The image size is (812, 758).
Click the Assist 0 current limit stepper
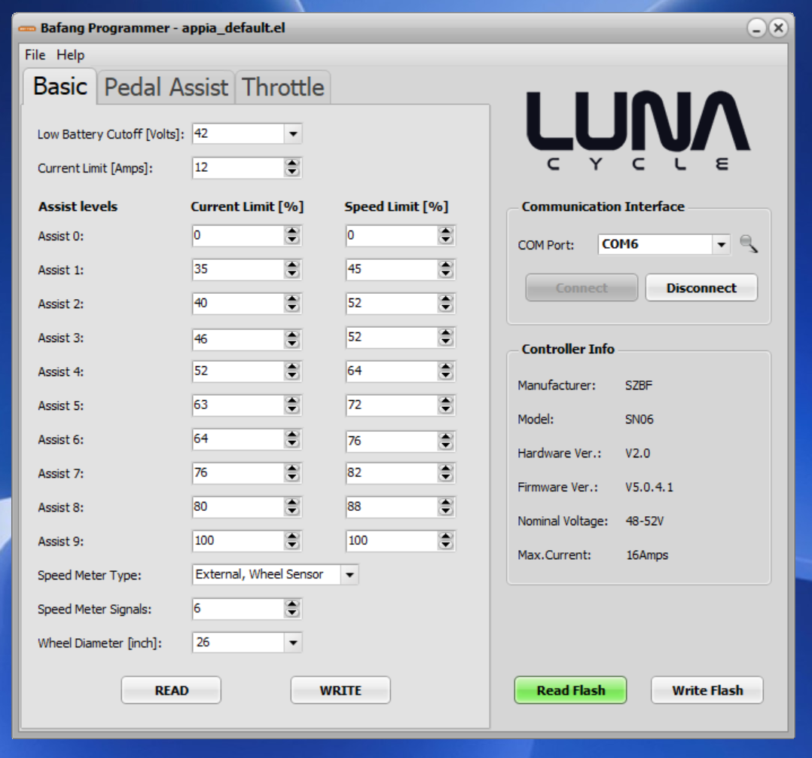[292, 235]
